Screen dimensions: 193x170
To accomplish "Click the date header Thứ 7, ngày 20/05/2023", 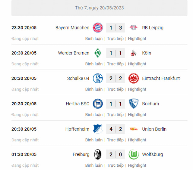I will tap(99, 8).
